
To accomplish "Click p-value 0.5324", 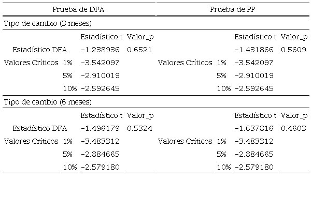I will click(139, 128).
